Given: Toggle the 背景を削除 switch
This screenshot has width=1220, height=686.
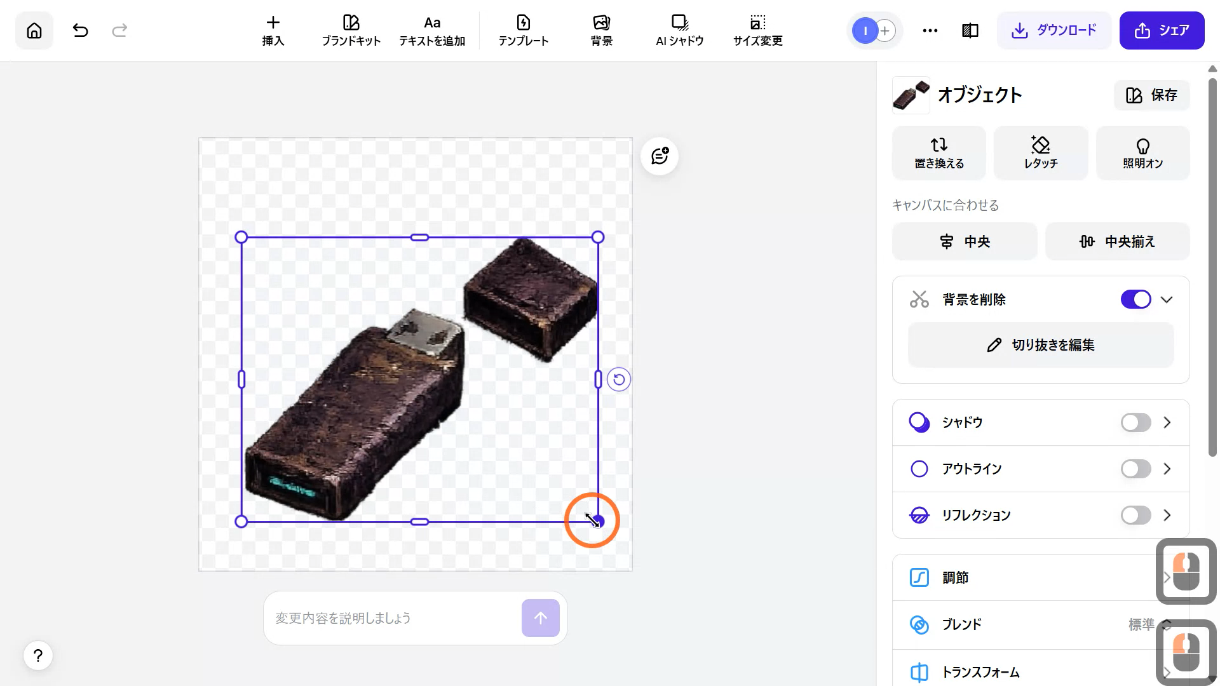Looking at the screenshot, I should point(1135,299).
